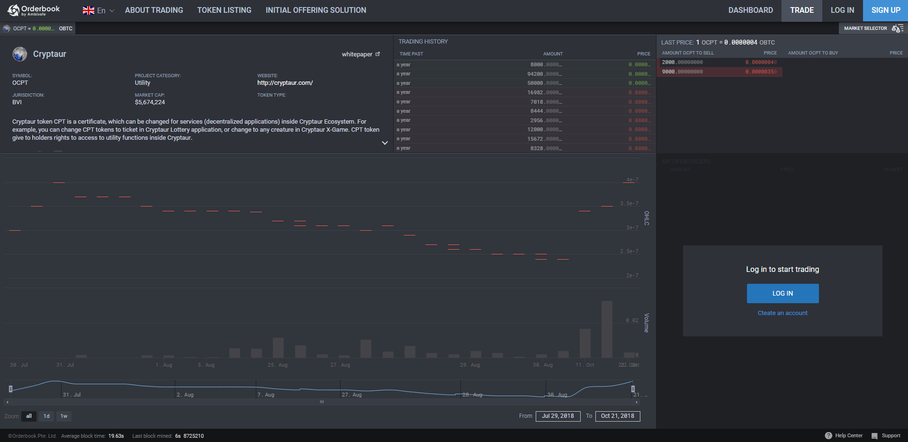Toggle chart zoom to 1d

46,416
